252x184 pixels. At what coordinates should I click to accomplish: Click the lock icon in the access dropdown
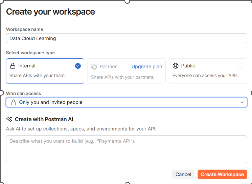click(14, 102)
